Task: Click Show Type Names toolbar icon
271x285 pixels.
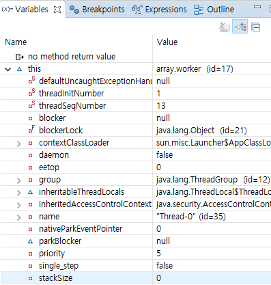Action: point(225,27)
